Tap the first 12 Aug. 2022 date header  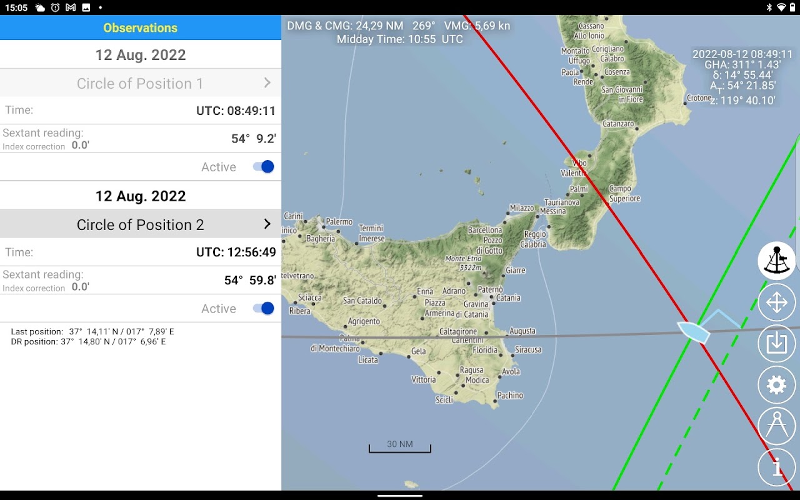click(x=141, y=55)
